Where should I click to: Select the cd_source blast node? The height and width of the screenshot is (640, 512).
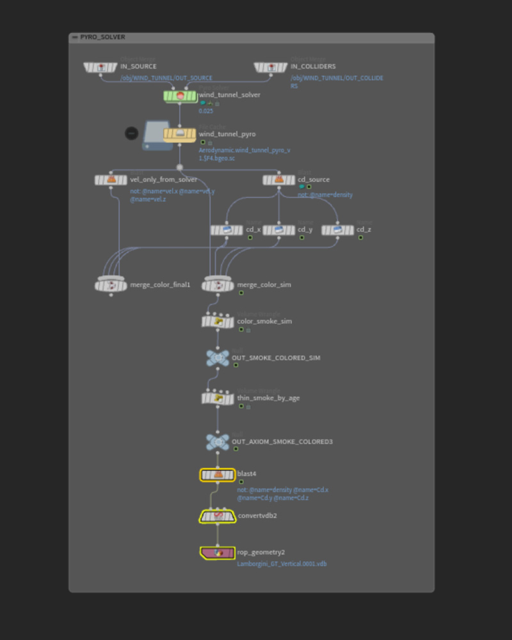279,180
